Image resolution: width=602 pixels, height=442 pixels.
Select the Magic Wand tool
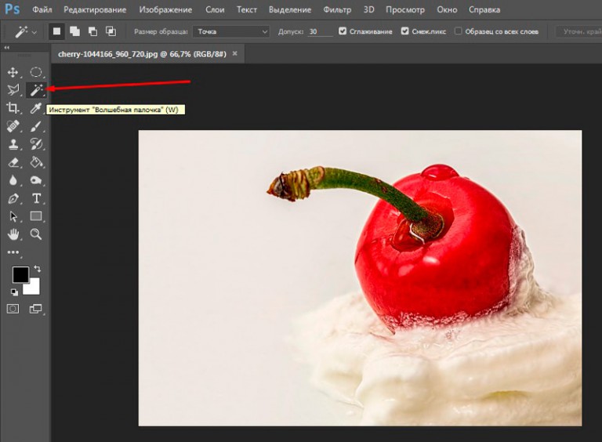(x=36, y=90)
